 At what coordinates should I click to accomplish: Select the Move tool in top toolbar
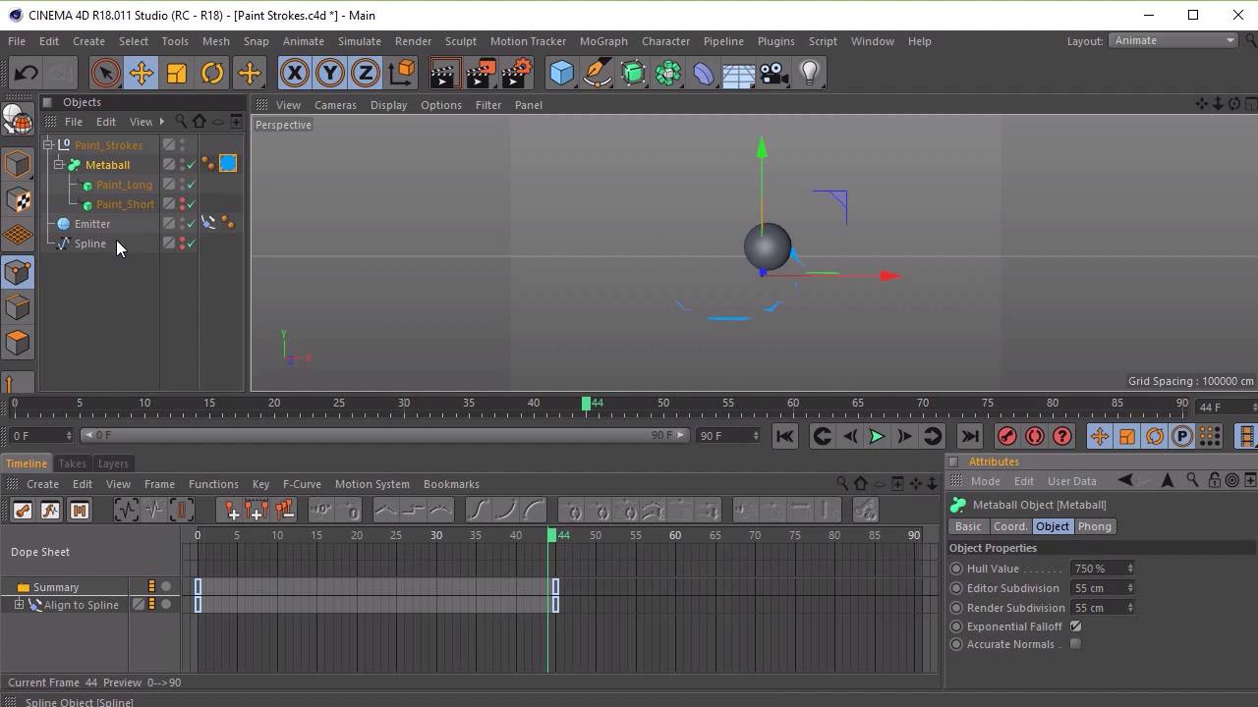141,74
